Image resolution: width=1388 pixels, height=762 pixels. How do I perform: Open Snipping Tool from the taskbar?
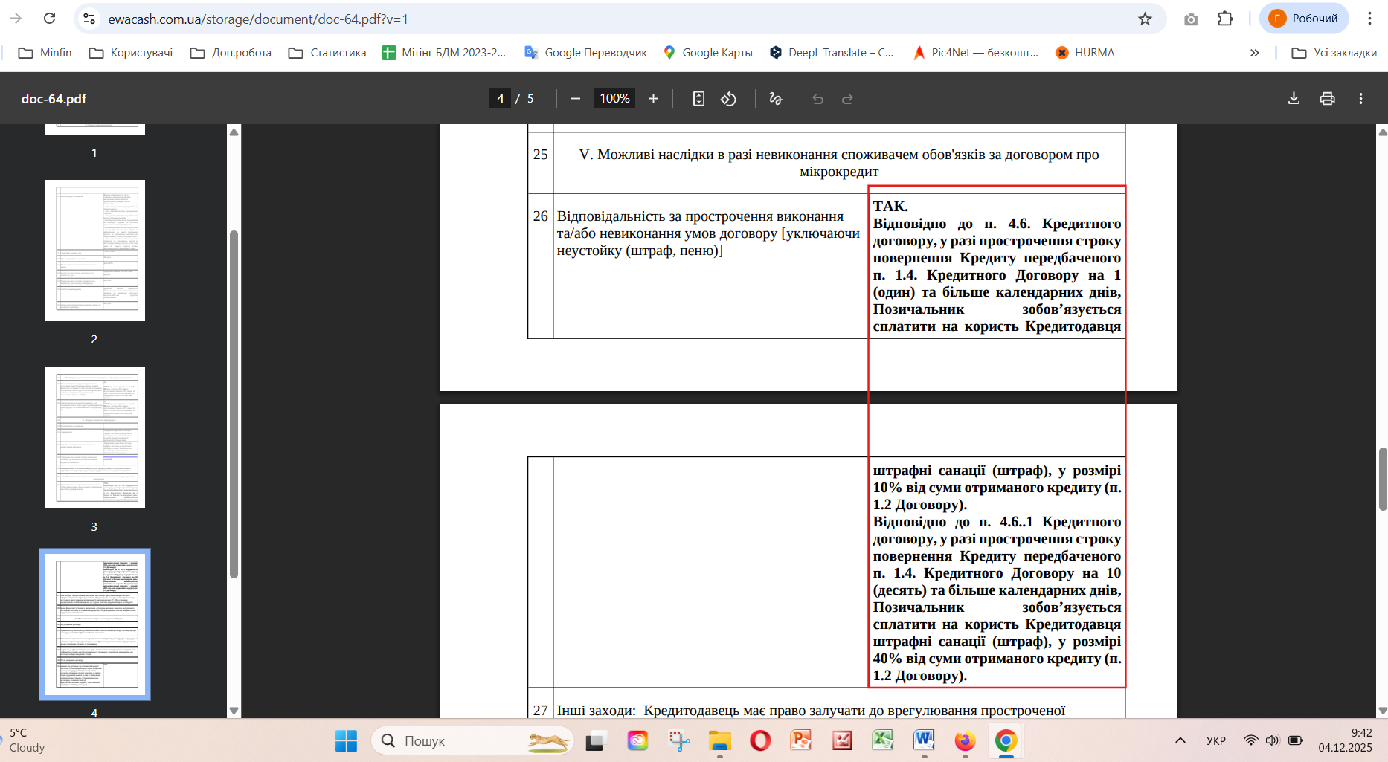pyautogui.click(x=678, y=740)
